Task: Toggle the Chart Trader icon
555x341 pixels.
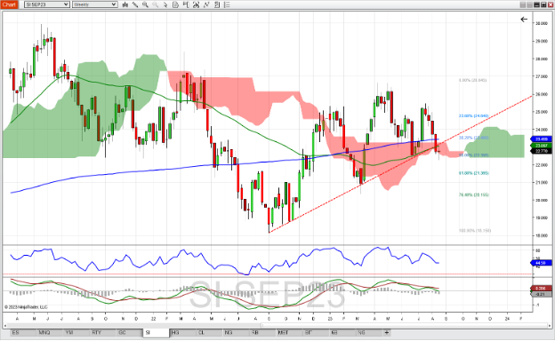Action: [x=186, y=4]
